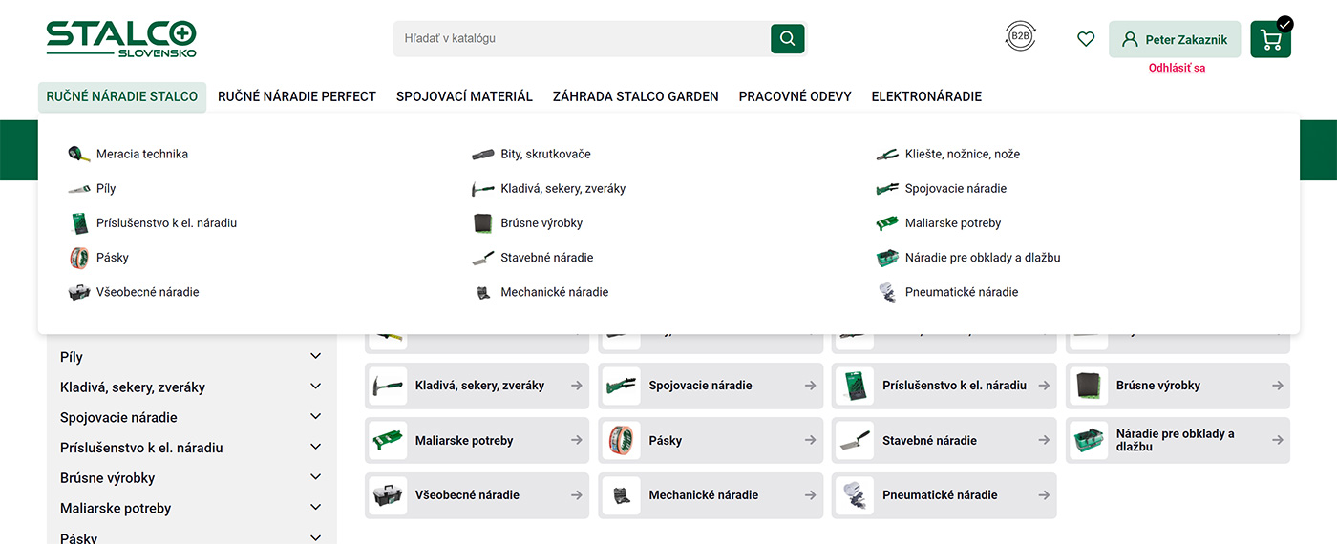Expand the Píly category in the sidebar
Image resolution: width=1337 pixels, height=544 pixels.
point(316,357)
